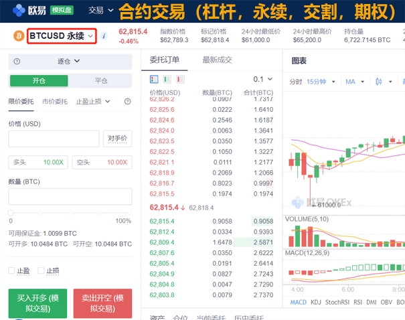Viewport: 405px width, 320px height.
Task: Click the 卖出开空 sell short button
Action: coord(102,303)
